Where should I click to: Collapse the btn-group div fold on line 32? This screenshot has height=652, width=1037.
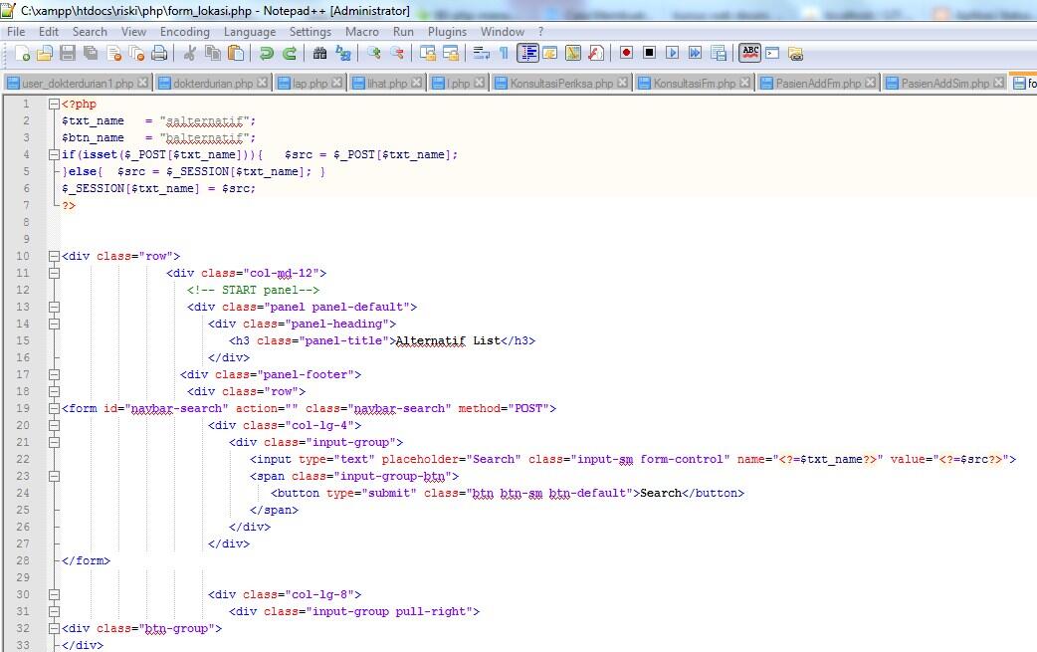[54, 628]
